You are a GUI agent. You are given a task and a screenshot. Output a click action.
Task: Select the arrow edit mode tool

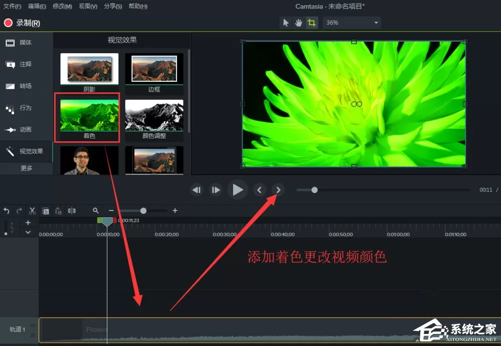[x=286, y=23]
